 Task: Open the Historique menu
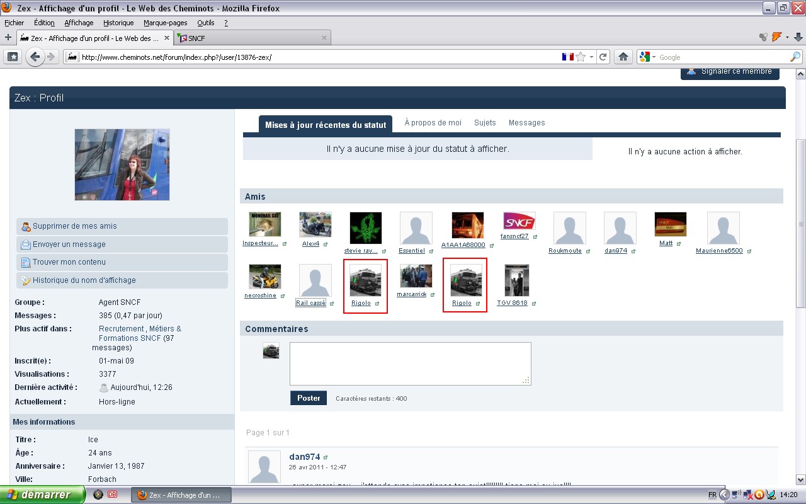(x=118, y=23)
